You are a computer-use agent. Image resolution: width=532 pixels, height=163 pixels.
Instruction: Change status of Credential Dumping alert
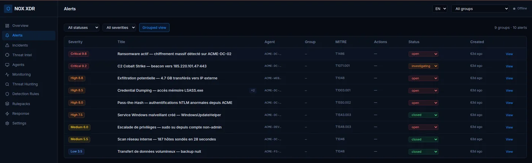[423, 91]
